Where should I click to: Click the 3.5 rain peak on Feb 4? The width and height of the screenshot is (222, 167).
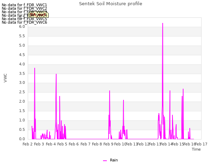pyautogui.click(x=56, y=74)
